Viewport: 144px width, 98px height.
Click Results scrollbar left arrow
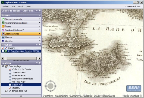pos(2,58)
